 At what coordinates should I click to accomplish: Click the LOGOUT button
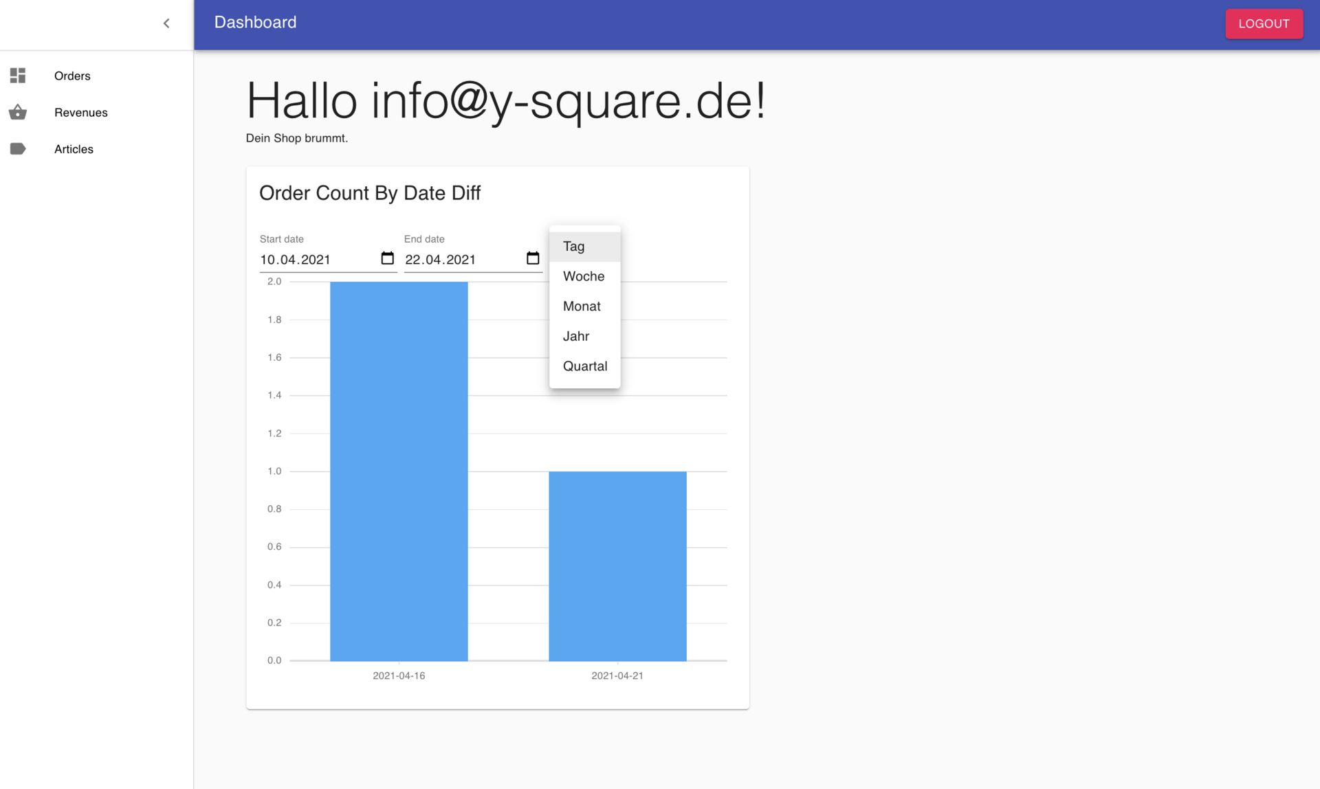coord(1264,23)
